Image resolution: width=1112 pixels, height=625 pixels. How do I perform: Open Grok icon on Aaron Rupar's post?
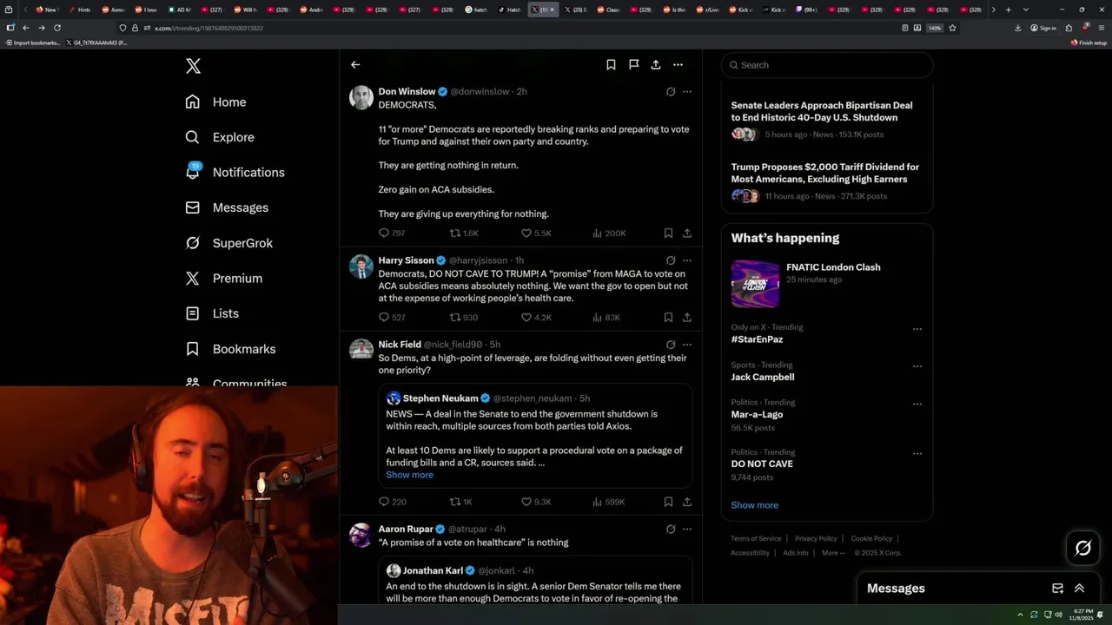tap(671, 529)
